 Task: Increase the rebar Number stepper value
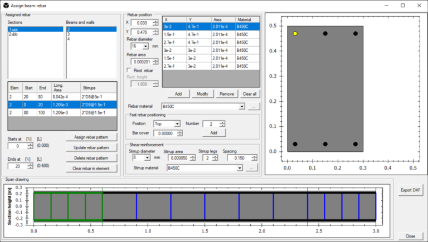[222, 122]
